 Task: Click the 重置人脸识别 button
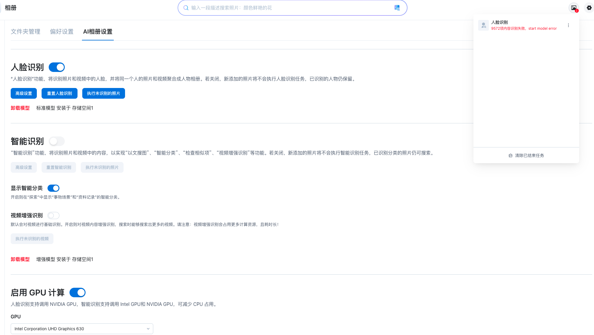59,93
